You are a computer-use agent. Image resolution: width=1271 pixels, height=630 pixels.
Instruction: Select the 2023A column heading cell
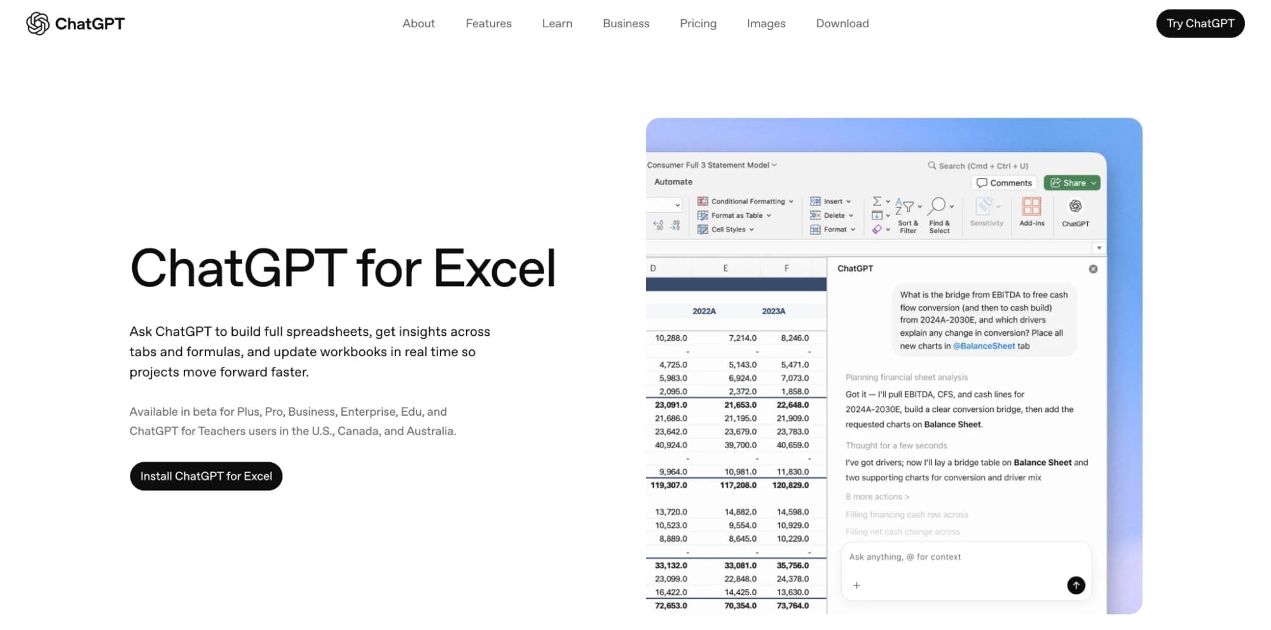(773, 312)
